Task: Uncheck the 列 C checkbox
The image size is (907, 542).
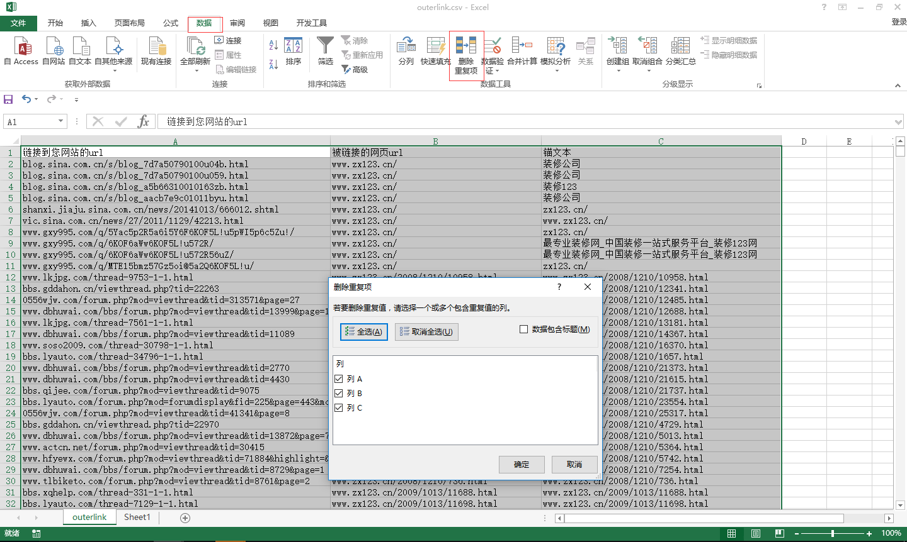Action: tap(339, 408)
